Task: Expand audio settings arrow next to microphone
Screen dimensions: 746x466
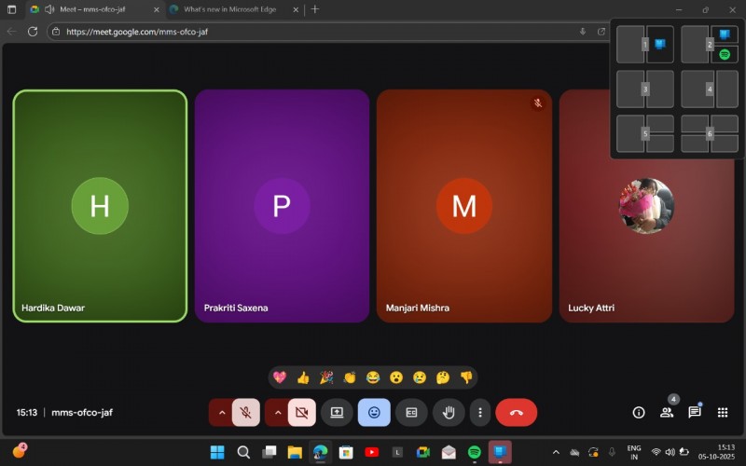Action: pyautogui.click(x=222, y=412)
